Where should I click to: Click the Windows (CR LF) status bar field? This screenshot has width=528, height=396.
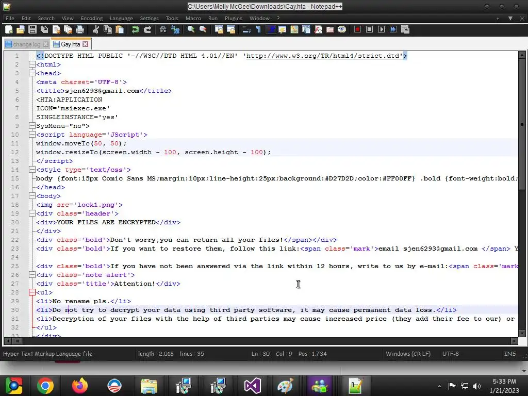point(408,354)
